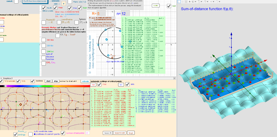Click the number of test points field

tap(88, 133)
